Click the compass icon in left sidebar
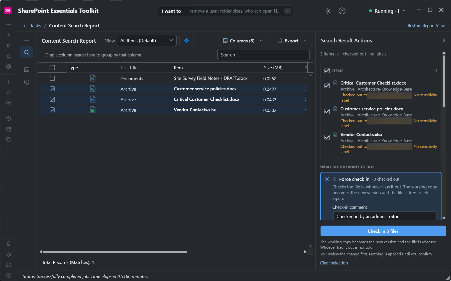The image size is (451, 281). click(x=9, y=103)
